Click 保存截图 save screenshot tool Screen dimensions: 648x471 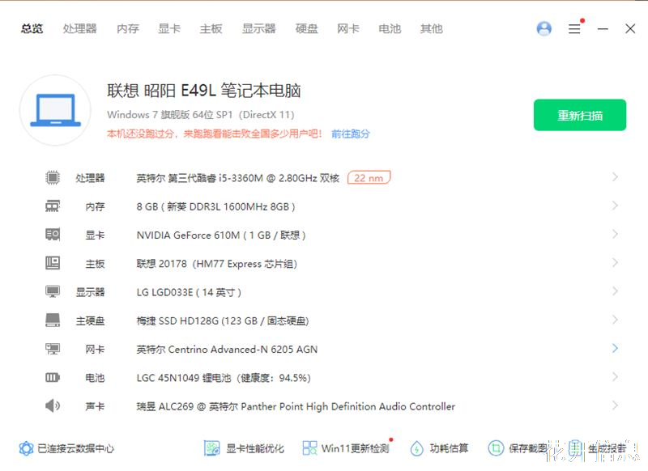(x=518, y=448)
